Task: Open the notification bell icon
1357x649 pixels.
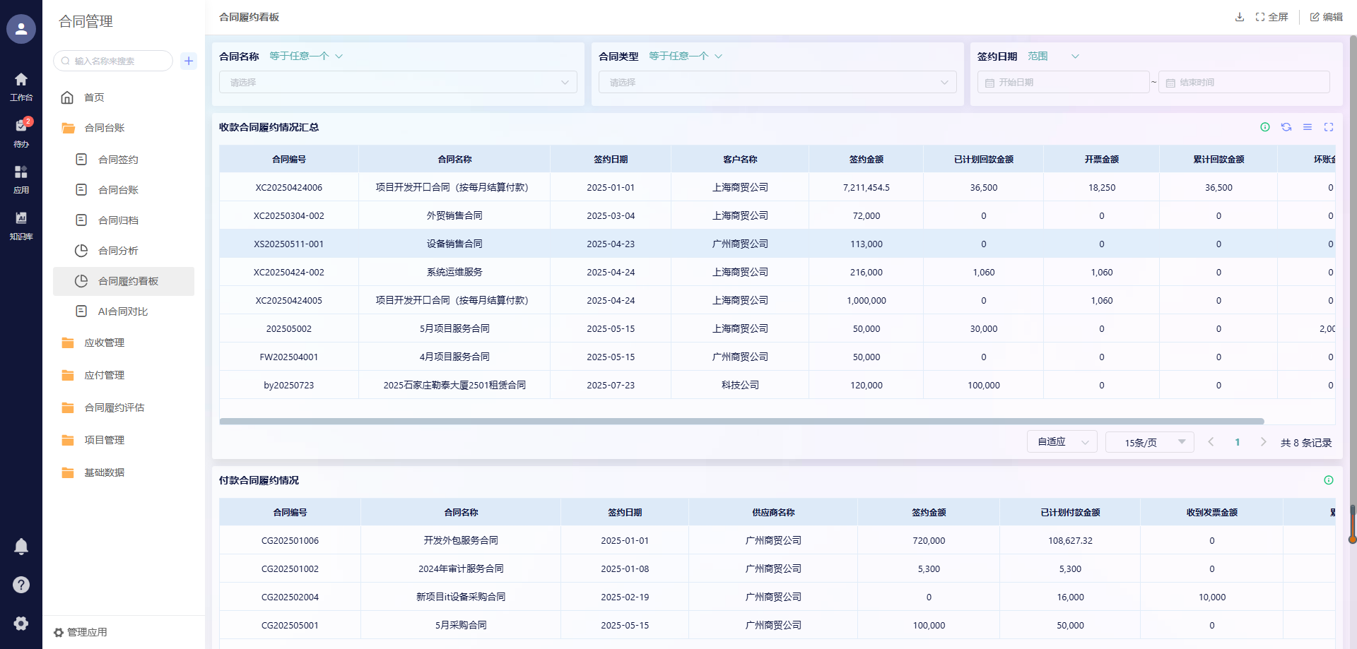Action: pos(21,546)
